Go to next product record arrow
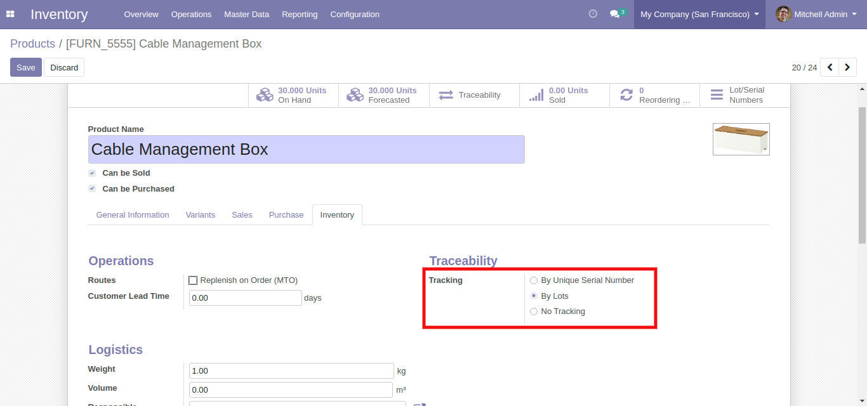This screenshot has width=867, height=406. tap(847, 67)
